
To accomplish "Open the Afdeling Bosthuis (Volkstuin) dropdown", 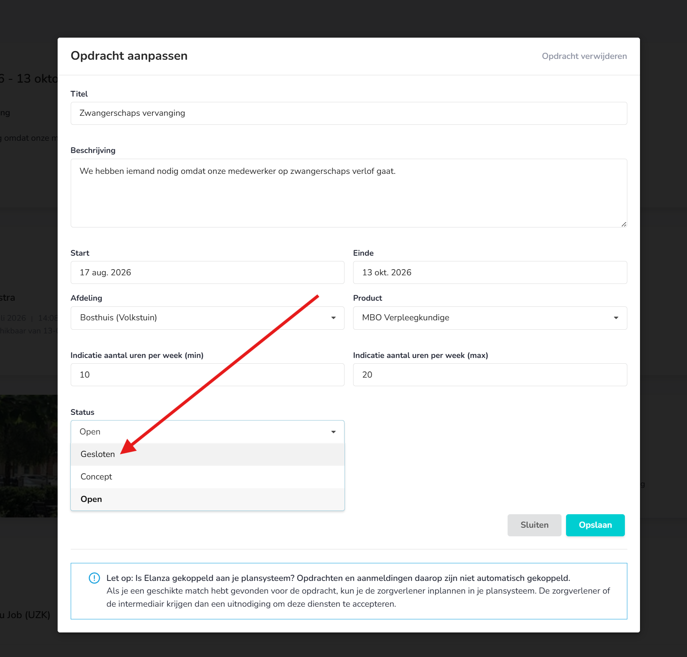I will [x=208, y=318].
